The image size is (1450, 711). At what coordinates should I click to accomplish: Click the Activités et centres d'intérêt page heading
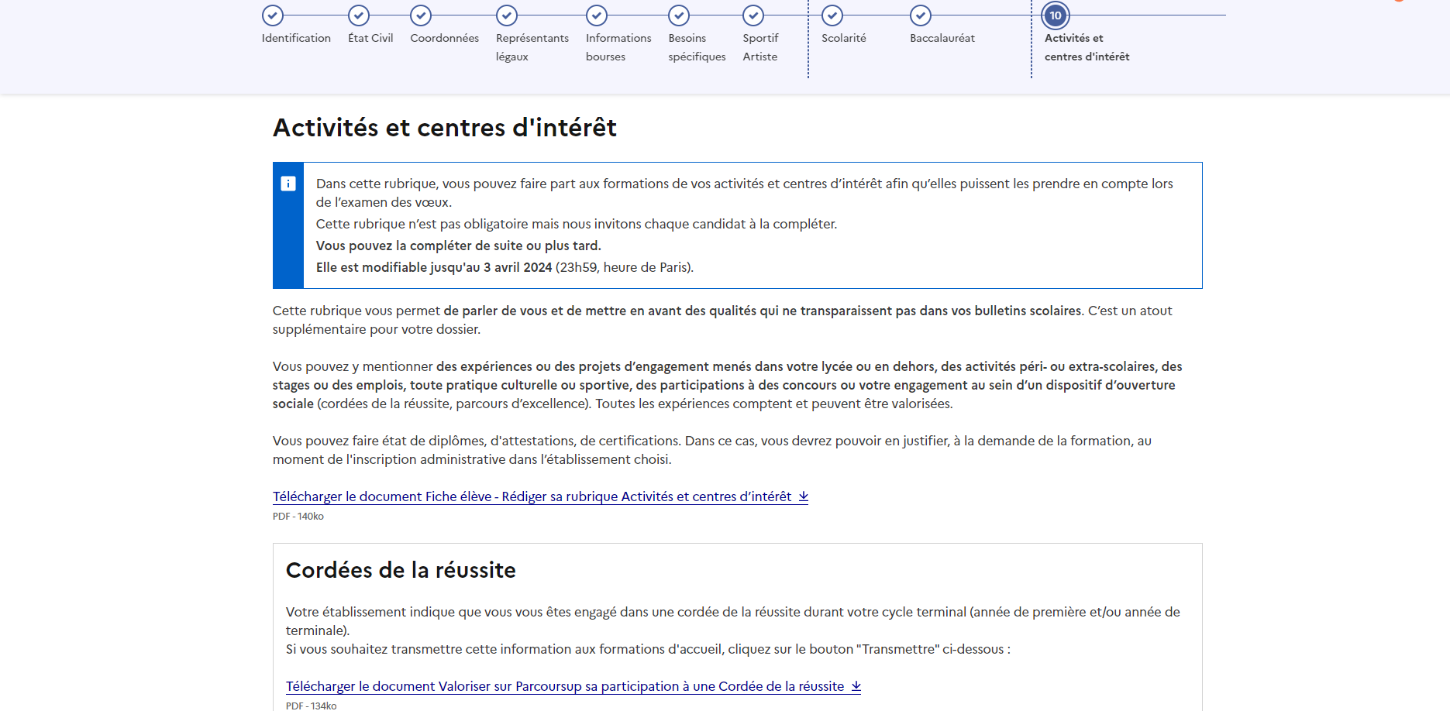point(444,128)
